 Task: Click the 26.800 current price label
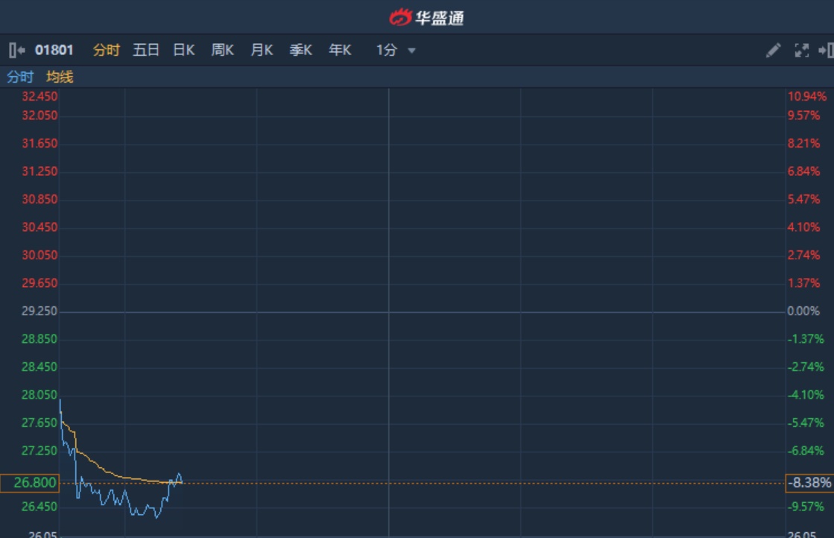pos(30,483)
